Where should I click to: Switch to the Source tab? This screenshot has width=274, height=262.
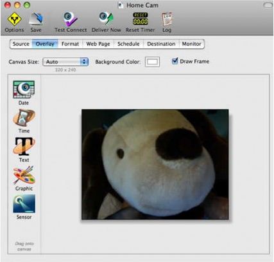tap(21, 44)
